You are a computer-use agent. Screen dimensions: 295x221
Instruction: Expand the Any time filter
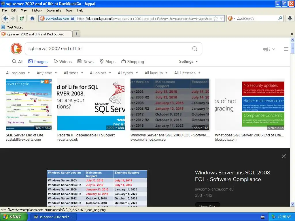coord(47,73)
